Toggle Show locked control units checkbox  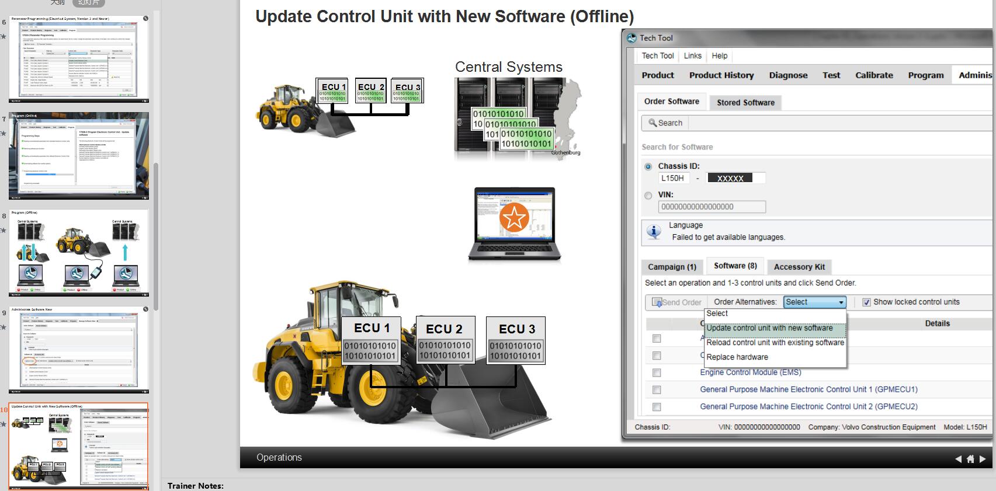pos(867,302)
